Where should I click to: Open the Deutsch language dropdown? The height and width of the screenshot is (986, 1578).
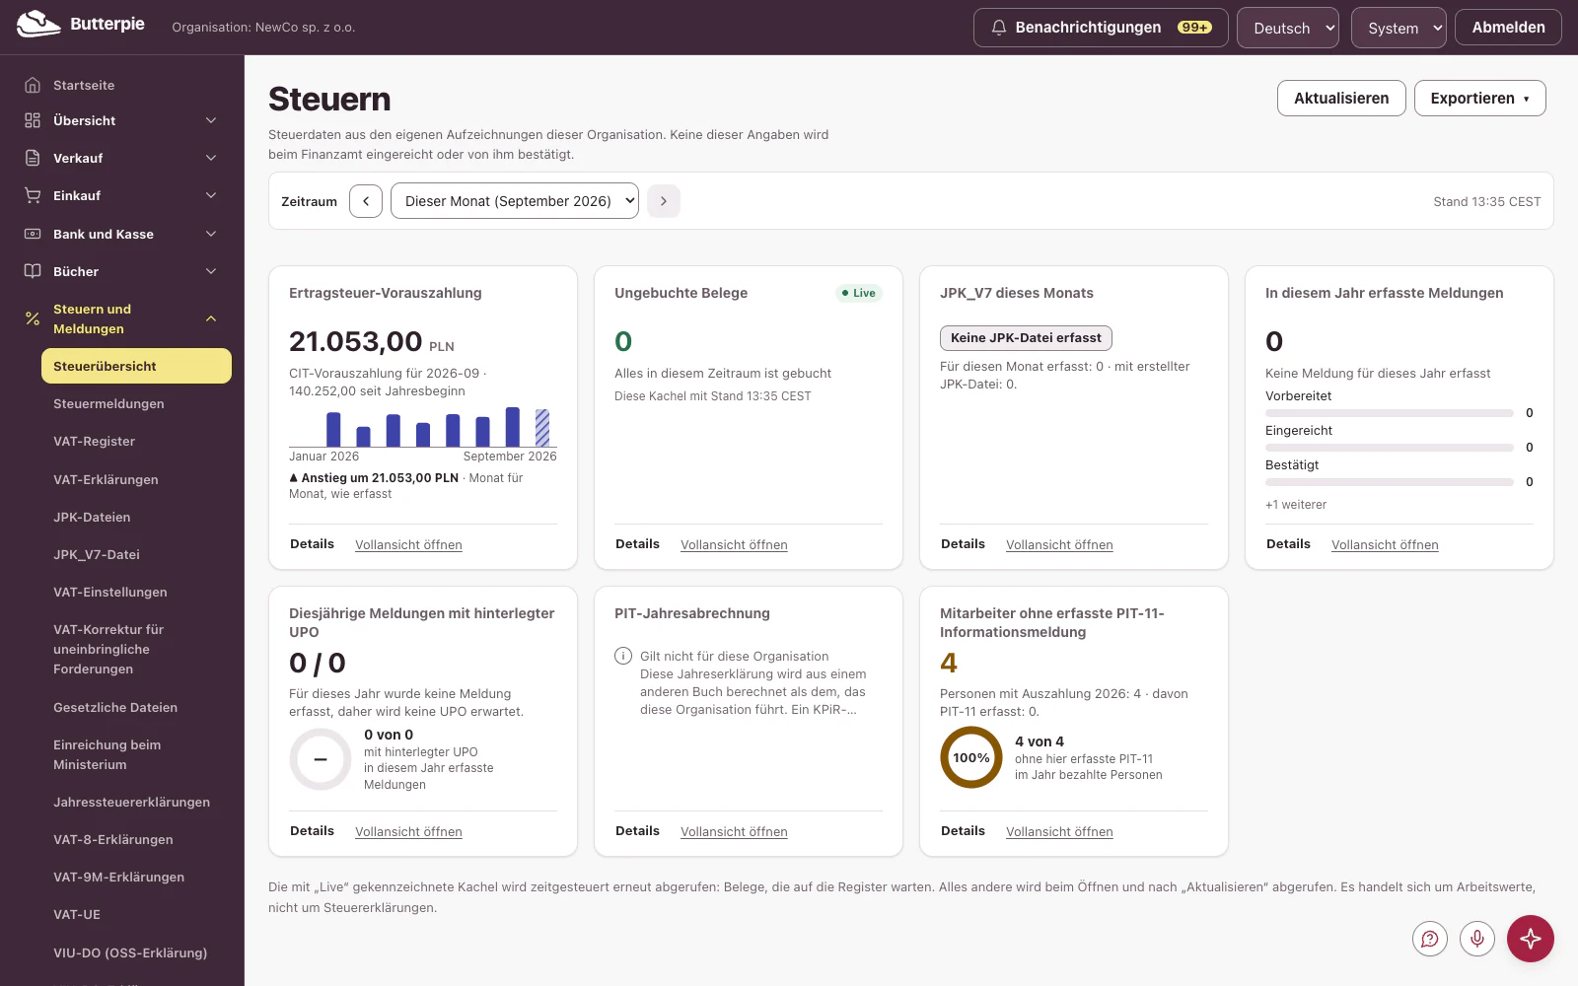(x=1288, y=28)
